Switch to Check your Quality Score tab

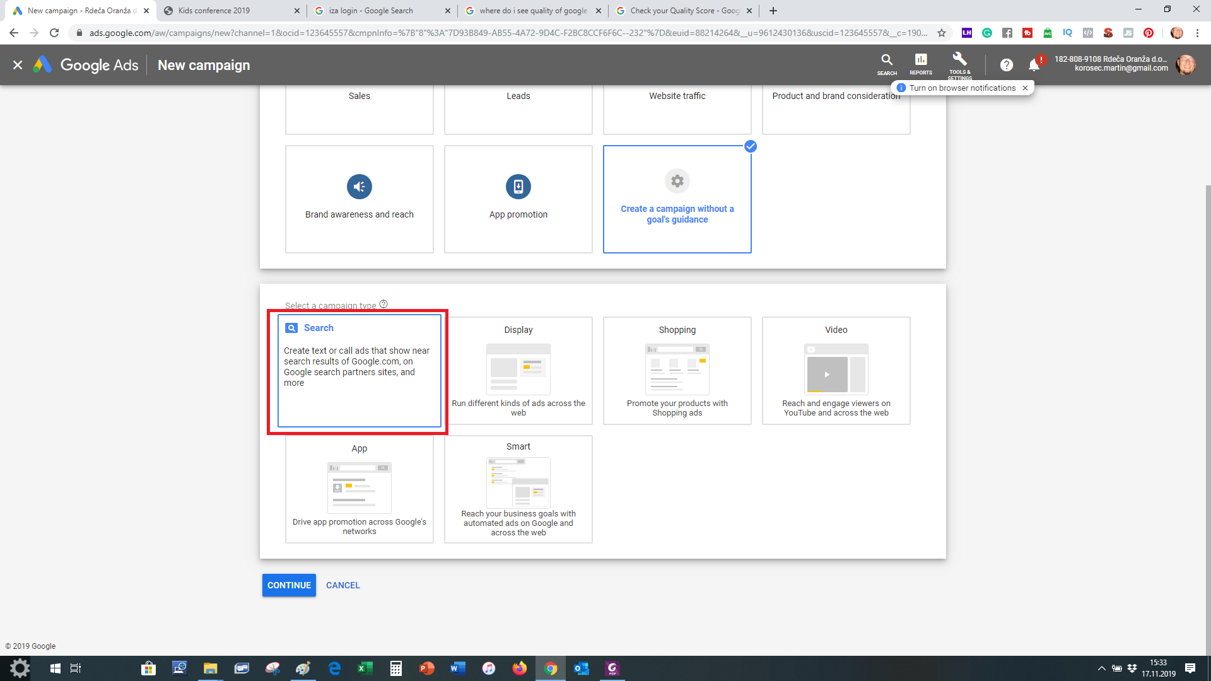(684, 11)
